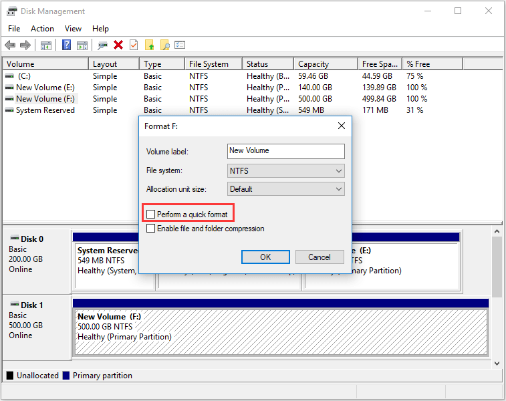Click the 75 % free cell
Screen dimensions: 506x401
[x=414, y=76]
